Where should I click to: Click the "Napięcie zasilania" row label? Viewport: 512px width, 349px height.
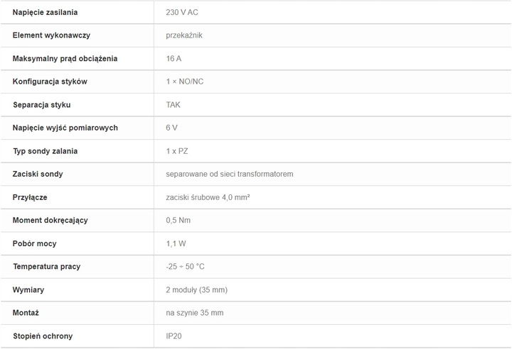(46, 13)
